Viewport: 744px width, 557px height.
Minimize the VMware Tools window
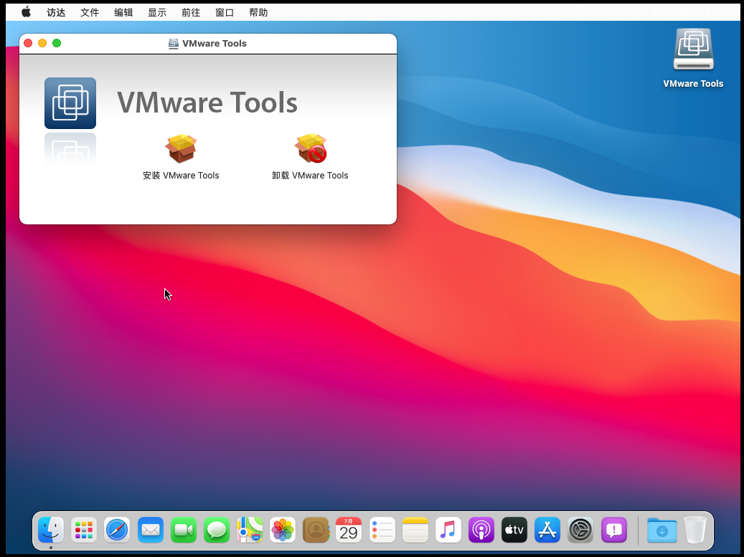42,43
